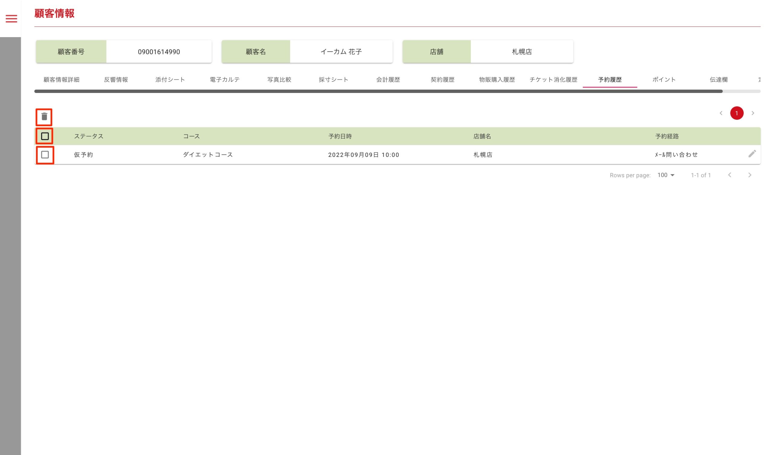Click the ステータス column header

click(x=89, y=136)
